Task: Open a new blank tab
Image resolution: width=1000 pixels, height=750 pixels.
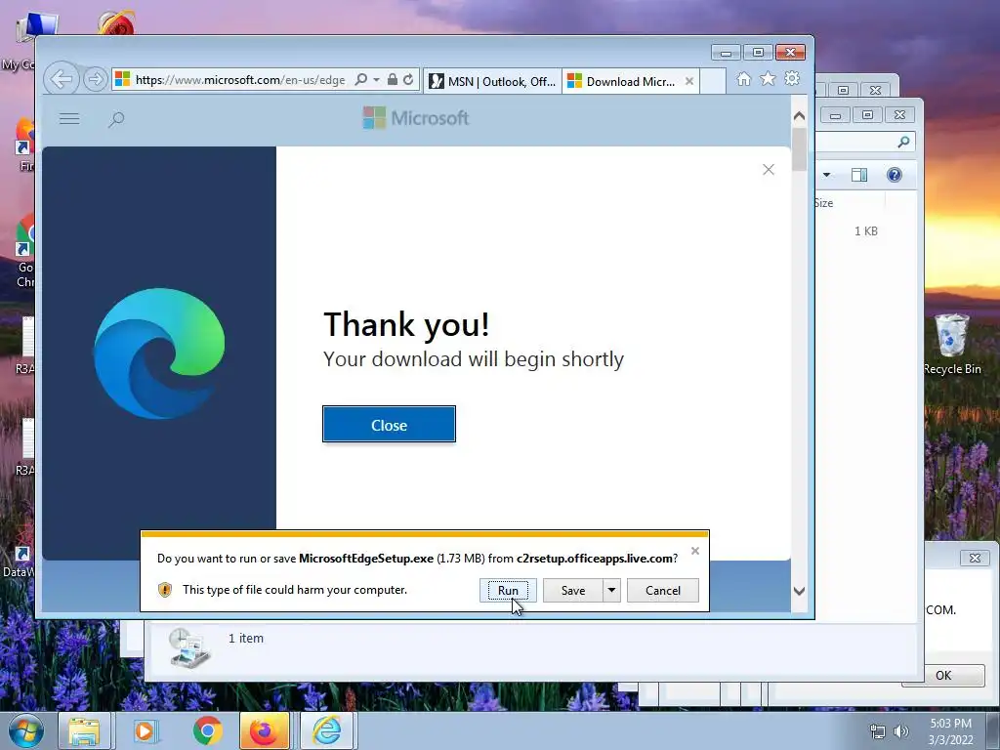Action: [x=713, y=82]
